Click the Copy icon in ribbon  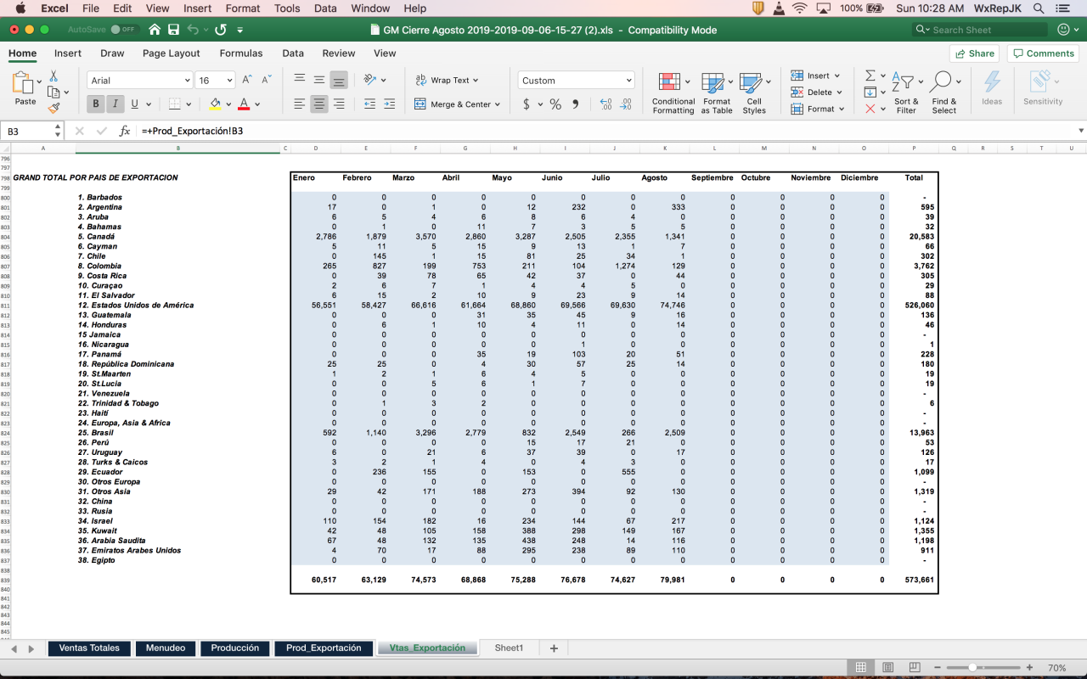coord(54,93)
